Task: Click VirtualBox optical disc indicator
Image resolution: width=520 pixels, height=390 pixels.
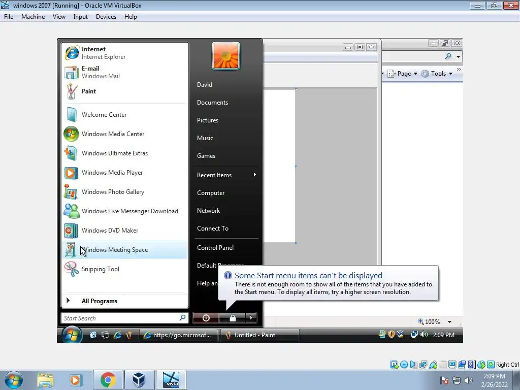Action: coord(404,365)
